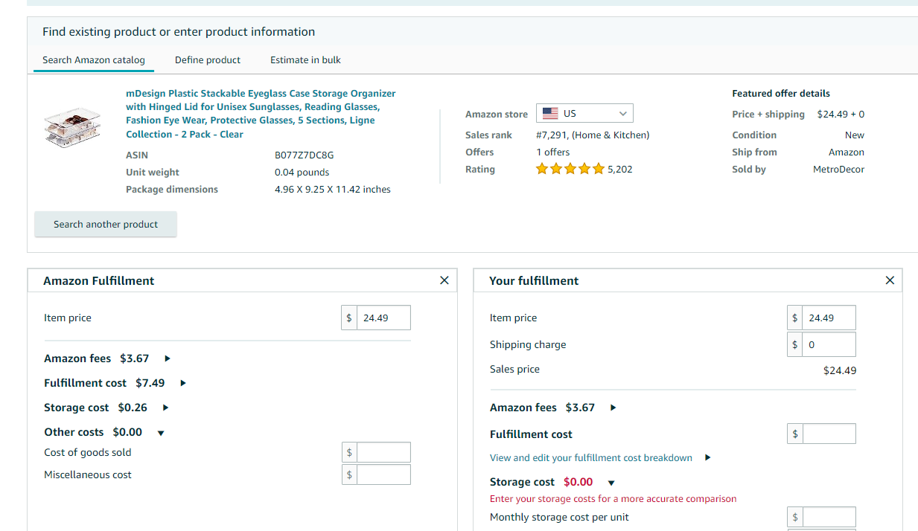918x531 pixels.
Task: Click the package dimensions 4.96 X 9.25 X 11.42 inches
Action: pyautogui.click(x=333, y=190)
